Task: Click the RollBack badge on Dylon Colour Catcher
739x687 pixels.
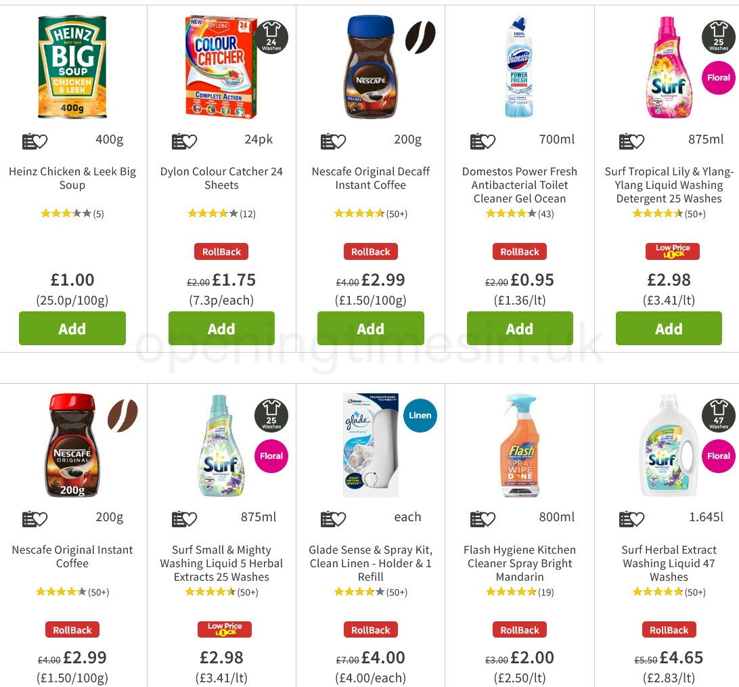Action: 221,251
